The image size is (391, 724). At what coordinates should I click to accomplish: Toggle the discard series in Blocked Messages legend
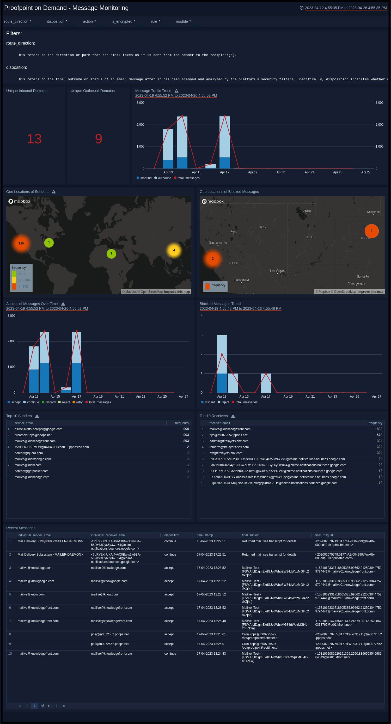click(x=208, y=402)
